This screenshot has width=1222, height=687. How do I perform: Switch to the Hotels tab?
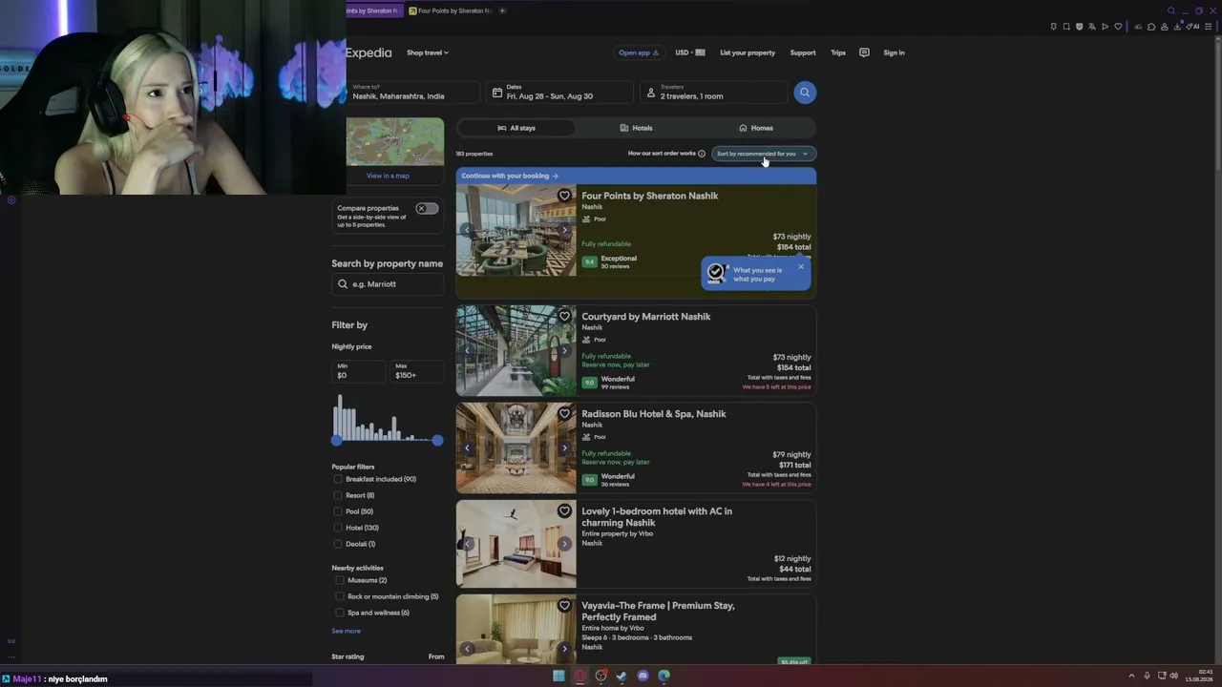[x=636, y=128]
